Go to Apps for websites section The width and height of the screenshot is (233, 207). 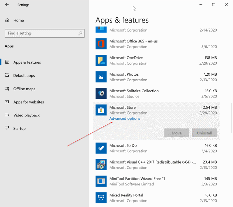point(29,102)
